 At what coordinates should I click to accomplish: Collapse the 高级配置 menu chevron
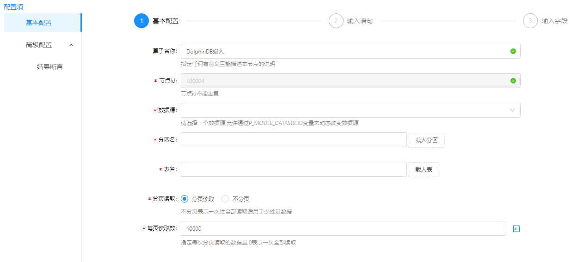[x=71, y=45]
